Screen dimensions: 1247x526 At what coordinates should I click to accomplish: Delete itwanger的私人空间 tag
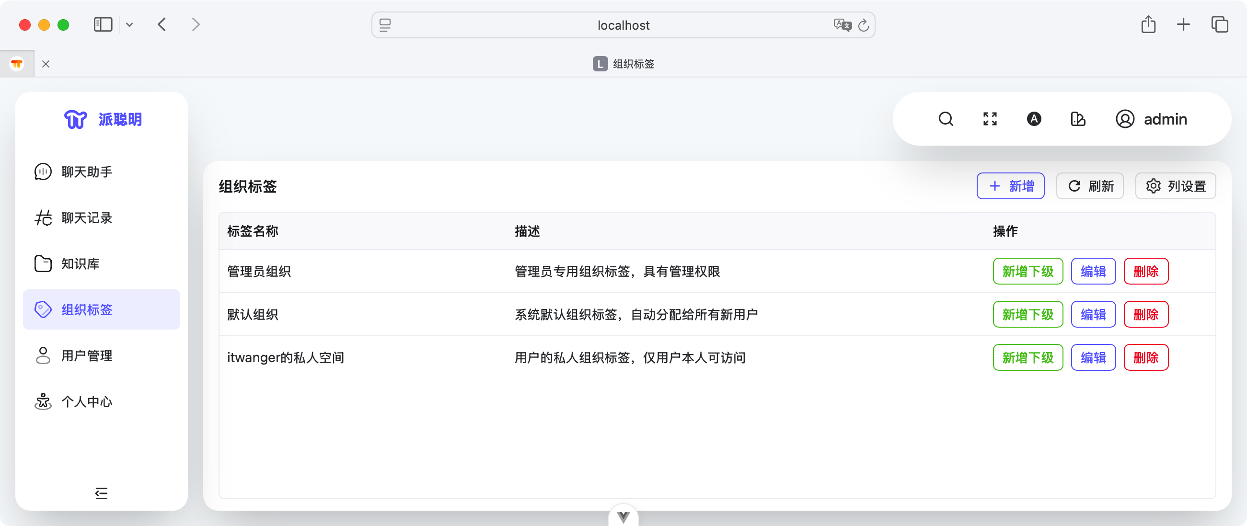point(1146,357)
